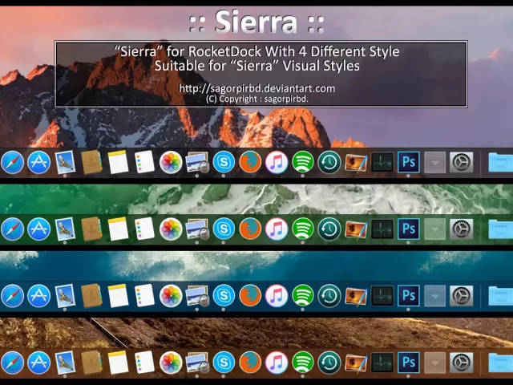
Task: Expand gray arrow icon in the second dock
Action: [434, 229]
